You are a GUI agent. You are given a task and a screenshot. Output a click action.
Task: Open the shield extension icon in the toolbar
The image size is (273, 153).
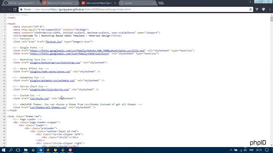tap(264, 9)
